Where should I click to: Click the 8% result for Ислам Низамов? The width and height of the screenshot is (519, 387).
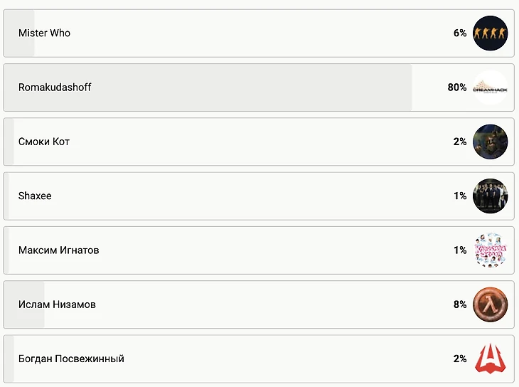point(460,304)
